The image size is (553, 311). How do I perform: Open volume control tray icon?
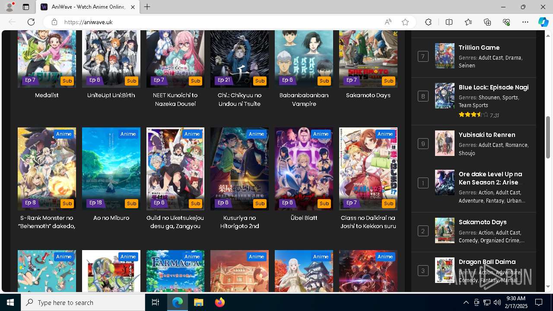point(497,302)
